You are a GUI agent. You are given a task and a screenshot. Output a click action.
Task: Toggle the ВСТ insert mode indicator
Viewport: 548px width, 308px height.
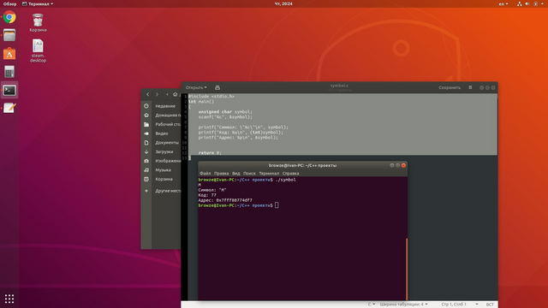coord(490,305)
